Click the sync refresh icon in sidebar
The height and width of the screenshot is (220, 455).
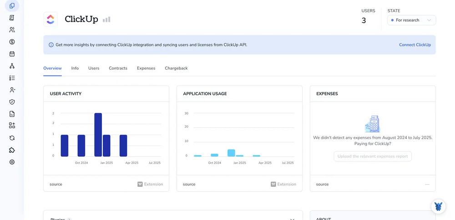pos(12,138)
